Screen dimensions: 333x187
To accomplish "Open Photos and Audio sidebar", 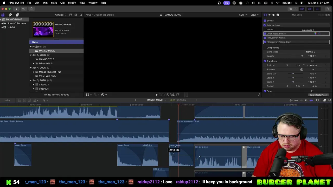I will [10, 15].
